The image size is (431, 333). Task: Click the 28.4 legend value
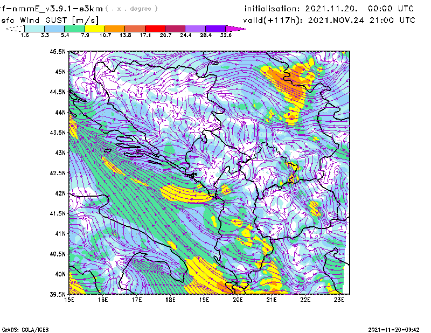point(206,35)
